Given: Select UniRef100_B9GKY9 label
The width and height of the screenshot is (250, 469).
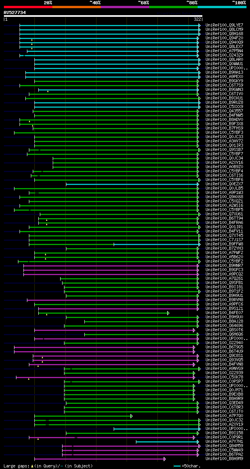Looking at the screenshot, I should pos(224,81).
